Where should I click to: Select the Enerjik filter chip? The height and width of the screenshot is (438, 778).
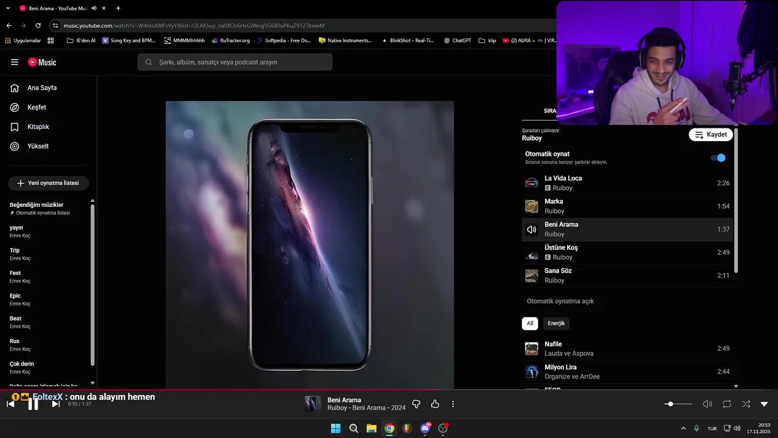556,323
